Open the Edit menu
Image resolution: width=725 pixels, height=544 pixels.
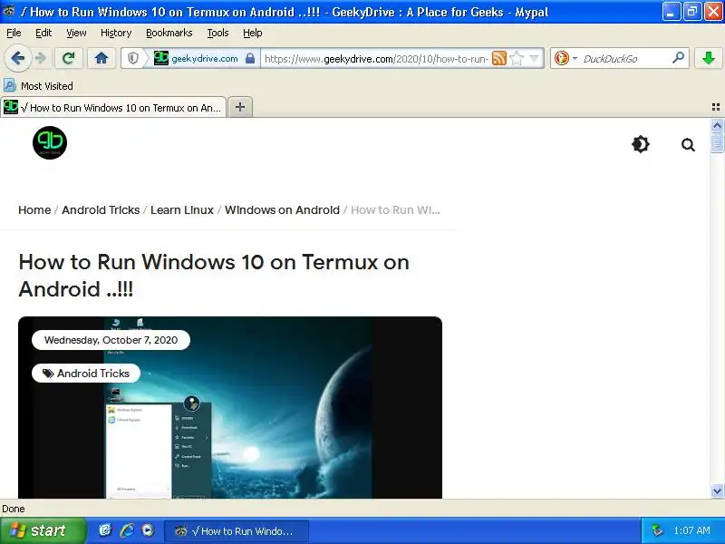43,33
